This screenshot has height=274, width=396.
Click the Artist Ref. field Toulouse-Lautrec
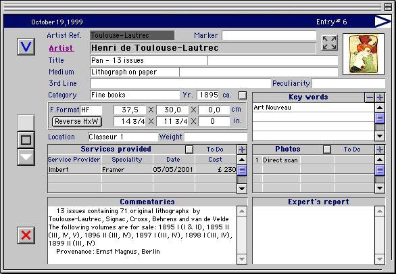[132, 35]
